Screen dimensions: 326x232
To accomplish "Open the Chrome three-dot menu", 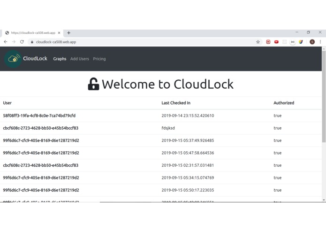I will (320, 42).
